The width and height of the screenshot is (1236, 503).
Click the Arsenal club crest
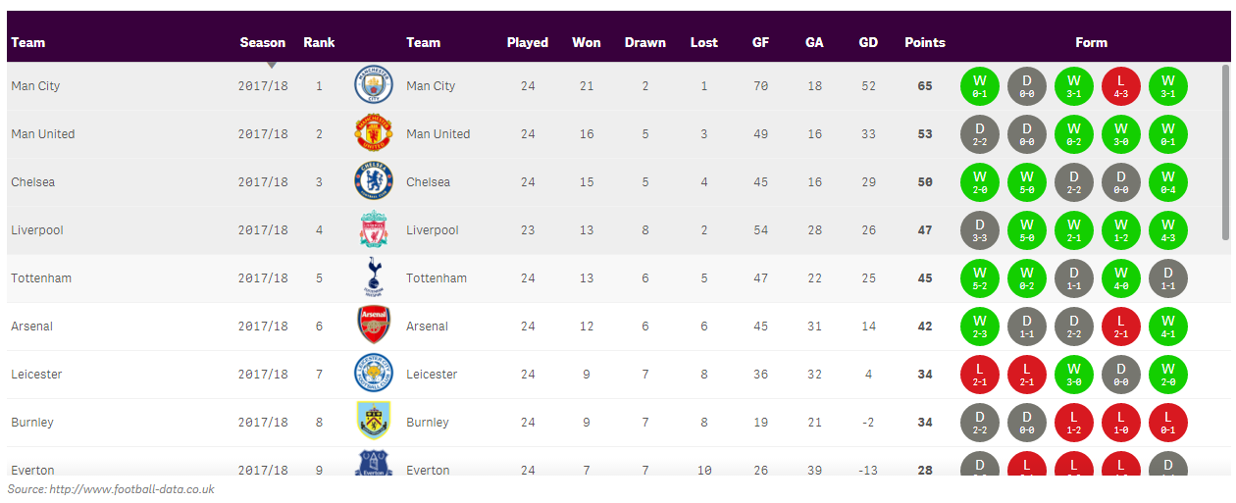pyautogui.click(x=373, y=327)
